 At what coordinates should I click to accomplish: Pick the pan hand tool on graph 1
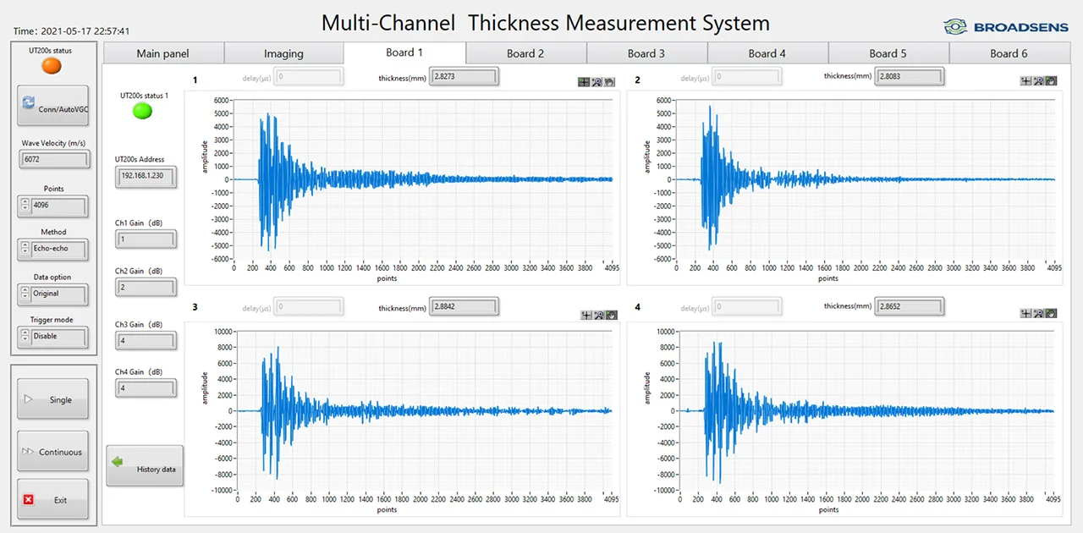[x=609, y=82]
